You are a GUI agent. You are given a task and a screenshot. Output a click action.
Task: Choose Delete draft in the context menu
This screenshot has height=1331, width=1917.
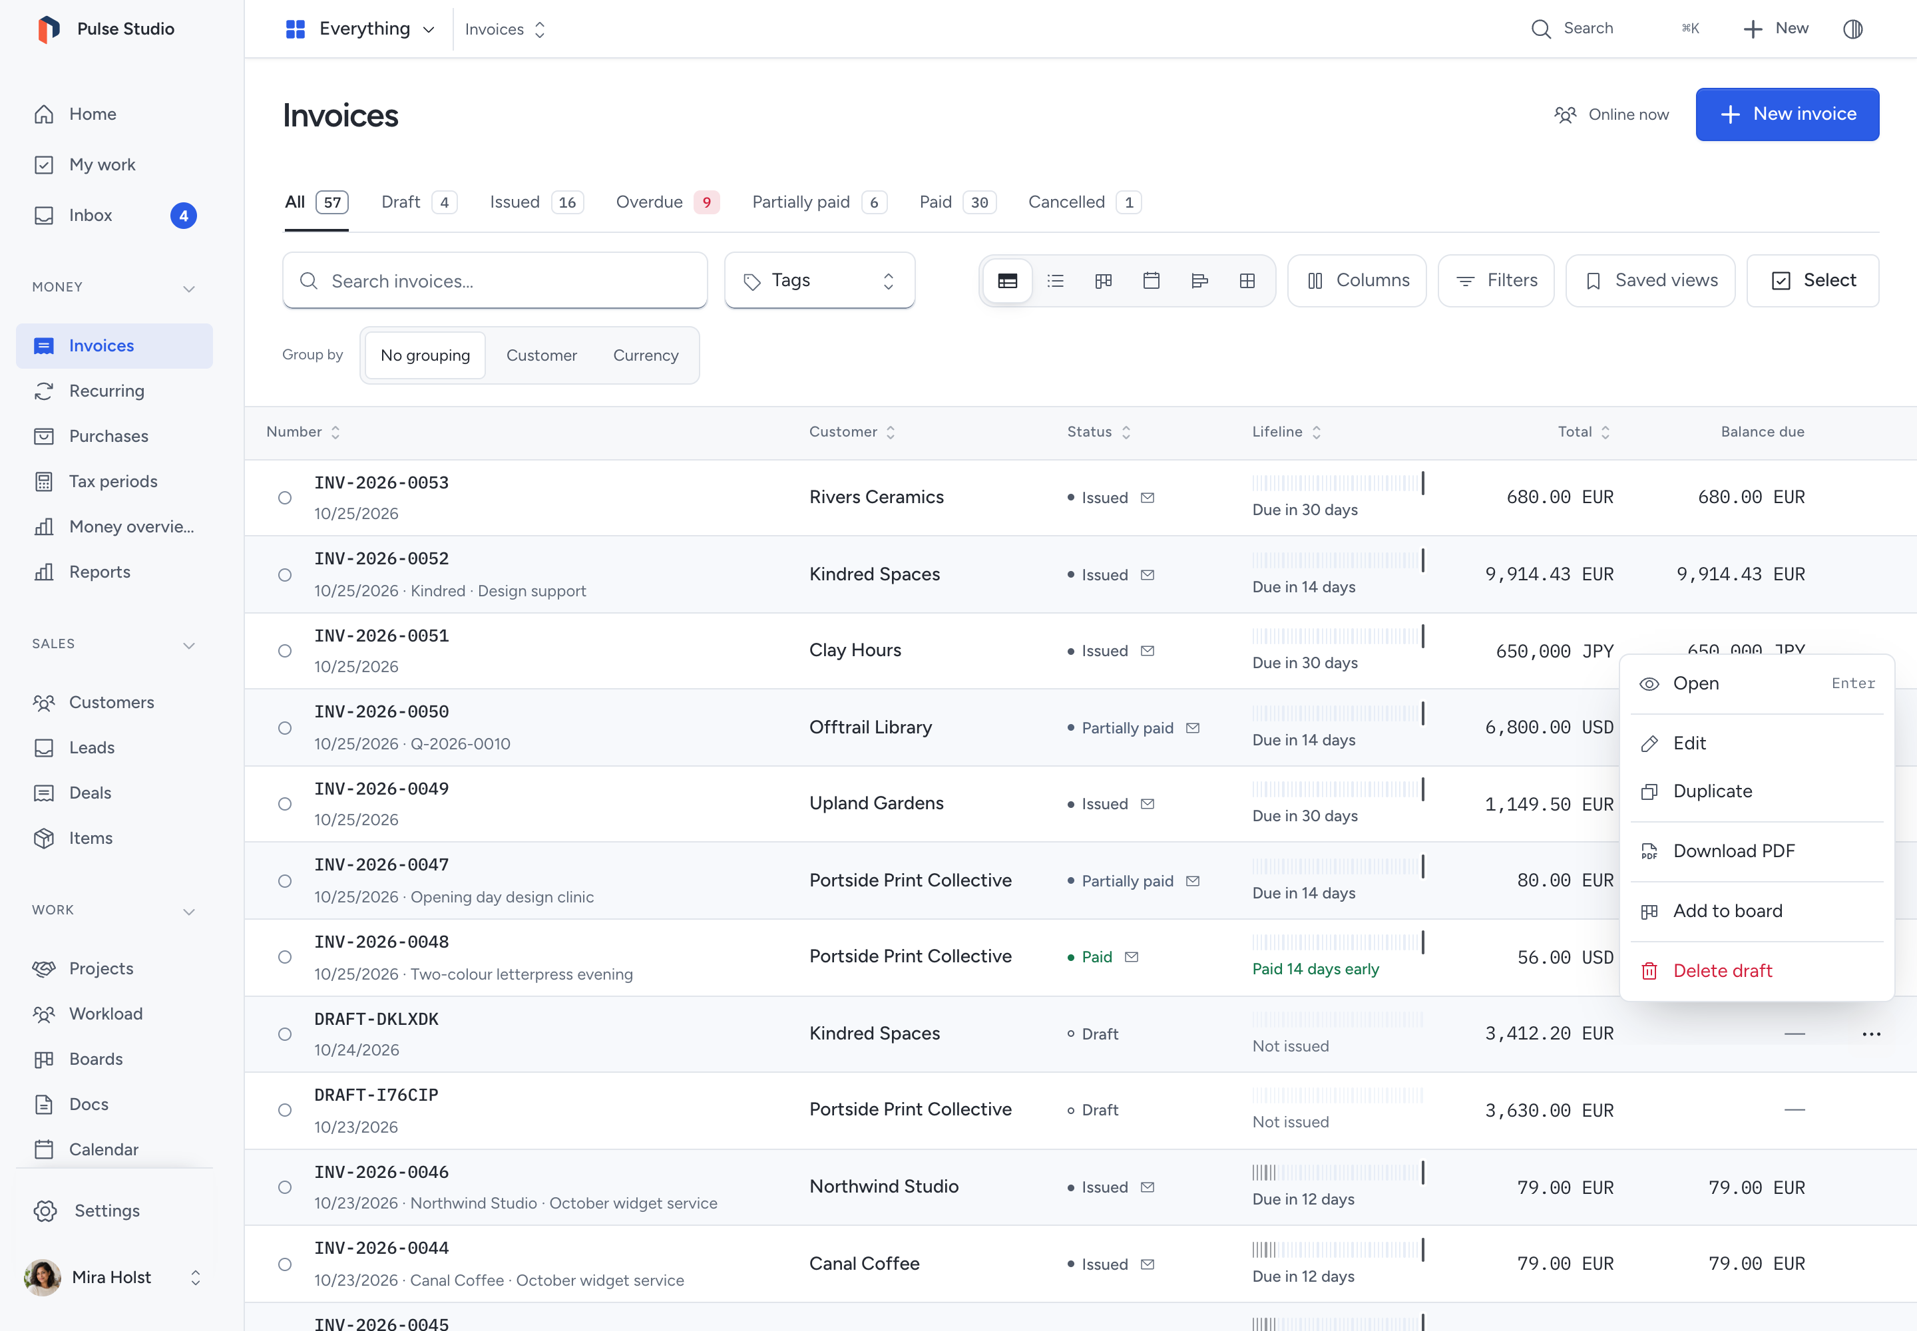click(1756, 972)
